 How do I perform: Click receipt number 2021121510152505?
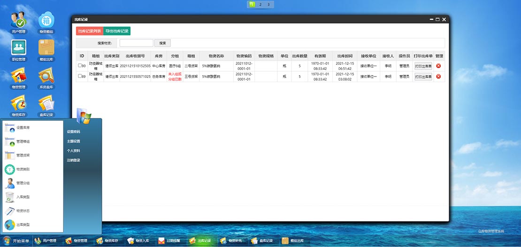tap(135, 66)
